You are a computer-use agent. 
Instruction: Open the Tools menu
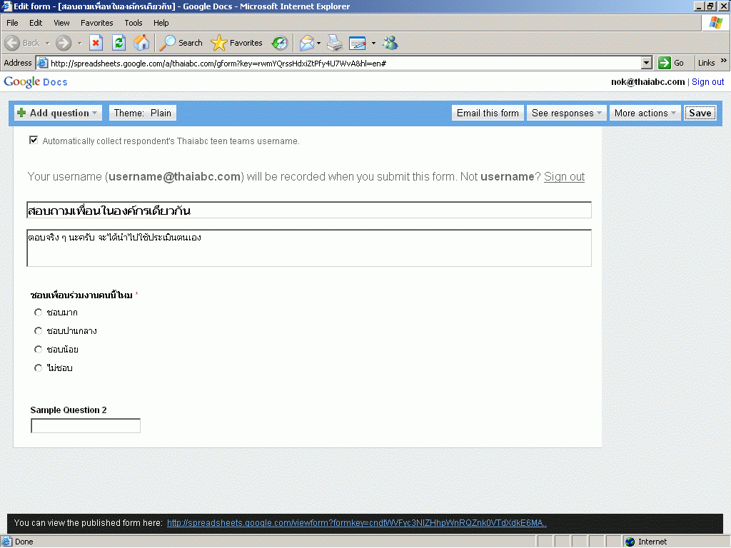click(133, 23)
